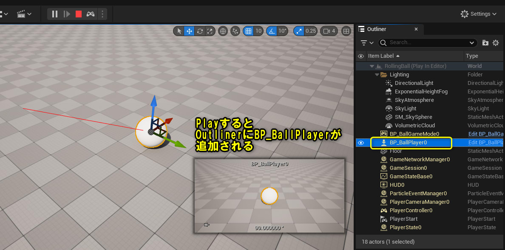
Task: Open the Settings menu at top right
Action: [x=478, y=14]
